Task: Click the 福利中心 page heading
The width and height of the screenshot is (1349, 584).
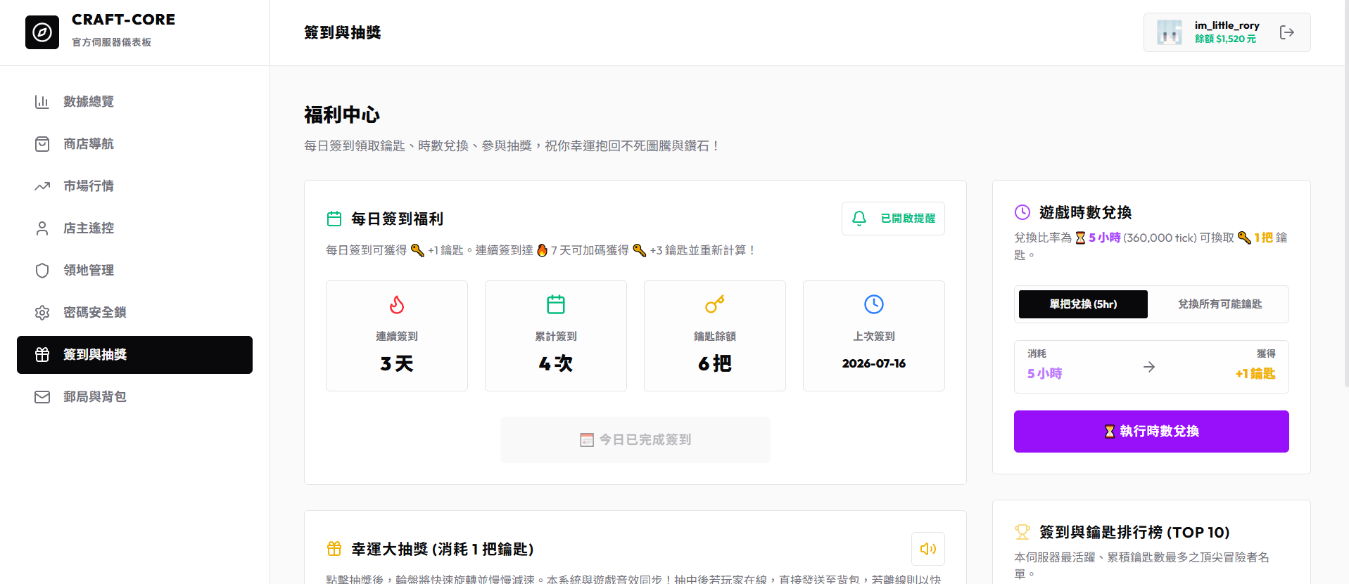Action: click(x=342, y=115)
